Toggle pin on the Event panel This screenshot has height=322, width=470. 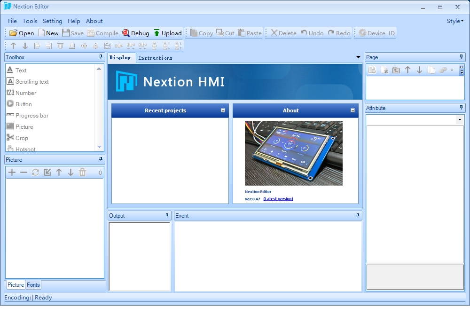click(x=358, y=215)
